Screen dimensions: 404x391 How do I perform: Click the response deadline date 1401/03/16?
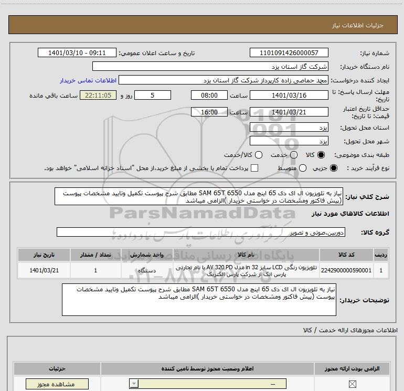289,95
